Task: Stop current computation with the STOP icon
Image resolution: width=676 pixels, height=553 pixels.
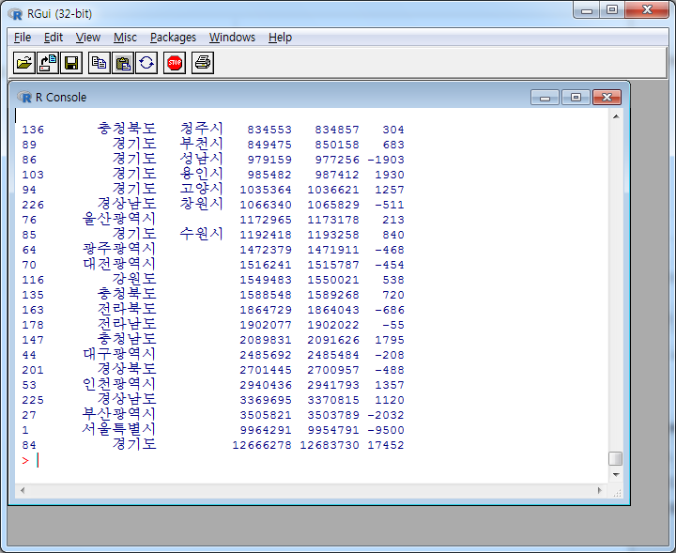Action: [175, 63]
